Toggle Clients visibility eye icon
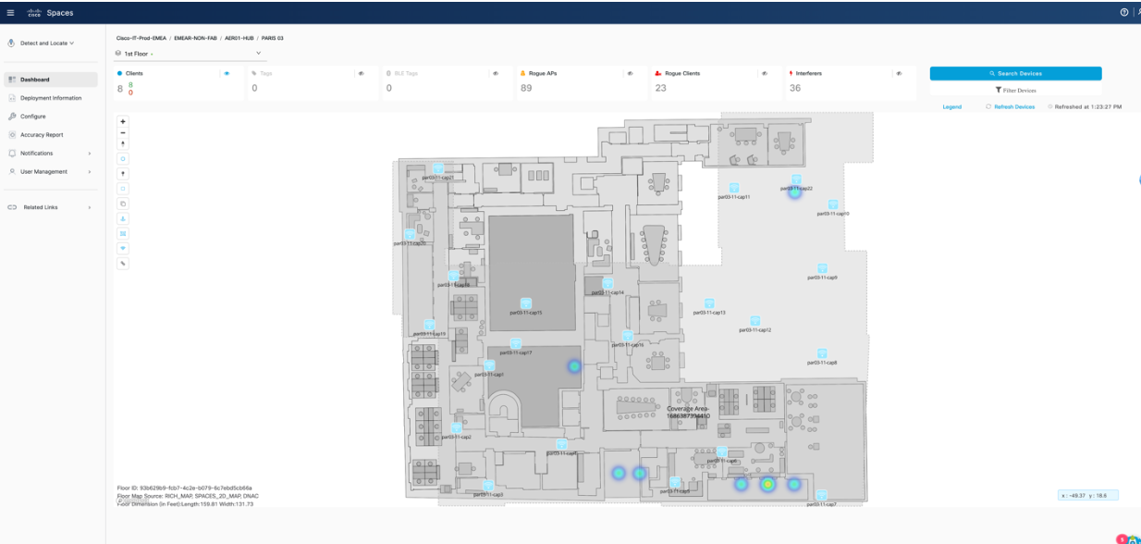The image size is (1141, 544). click(x=227, y=73)
